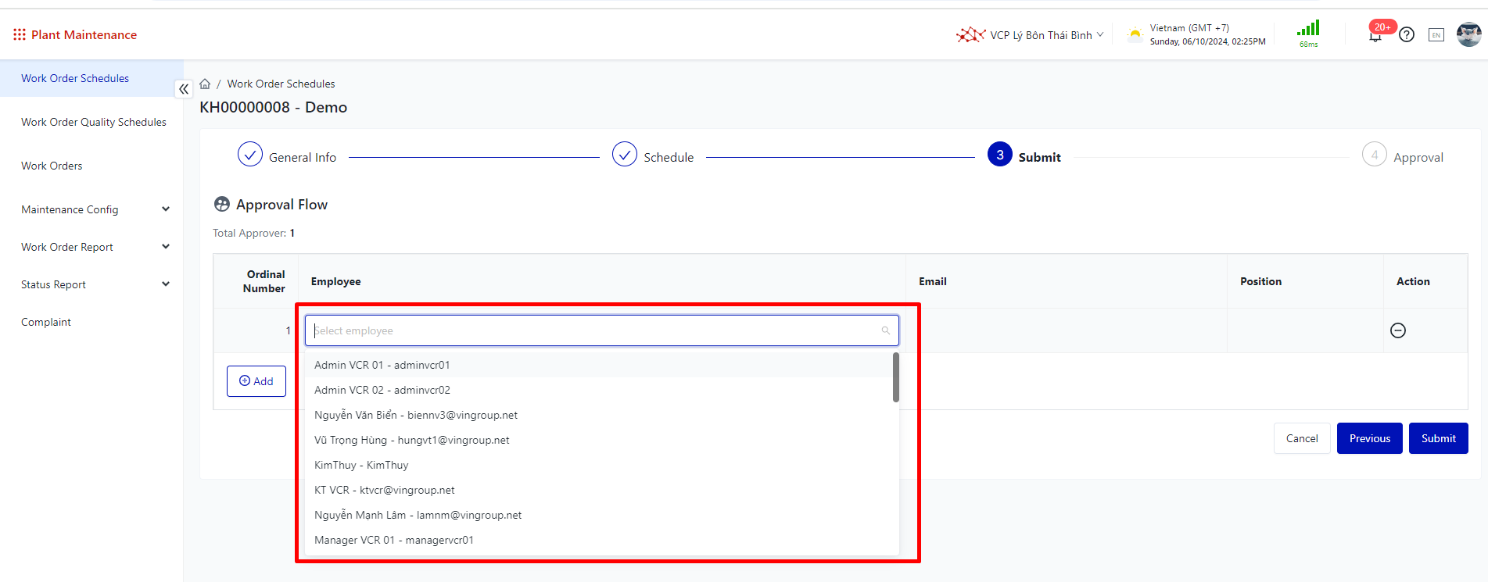
Task: Open the app launcher grid icon
Action: click(20, 34)
